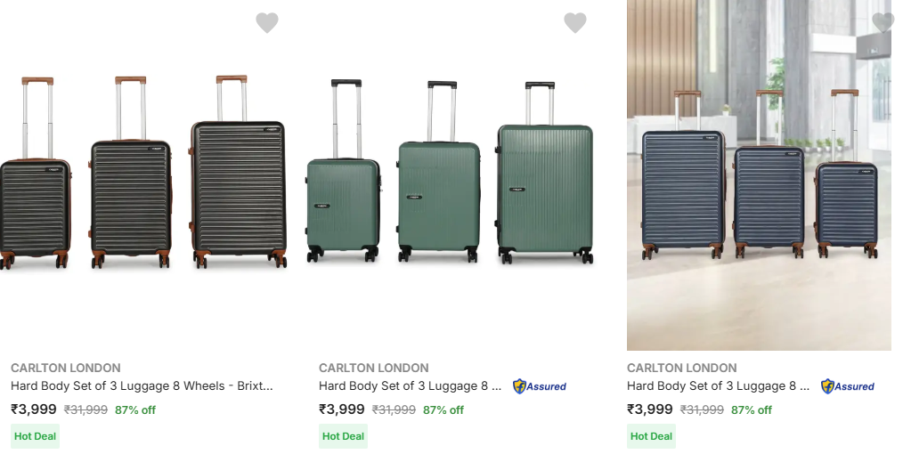Click Assured badge on the navy luggage listing

[x=848, y=386]
